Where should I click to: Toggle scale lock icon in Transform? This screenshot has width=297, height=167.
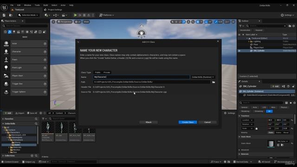tap(257, 128)
